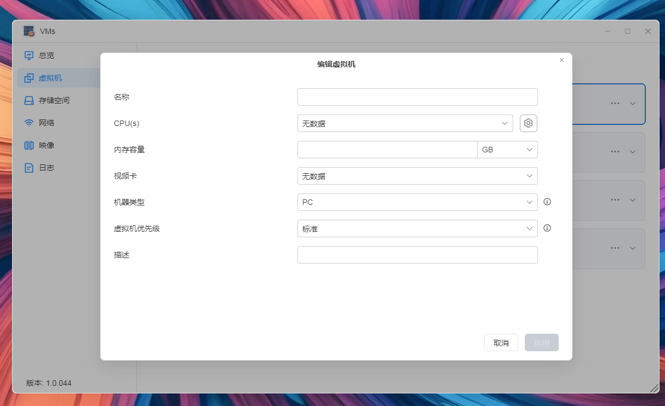Focus the 内存容量 memory input field

point(387,150)
